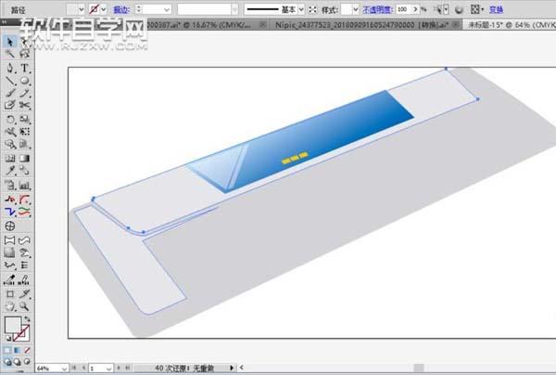556x375 pixels.
Task: Open the 不透明度 transparency panel link
Action: click(x=377, y=9)
